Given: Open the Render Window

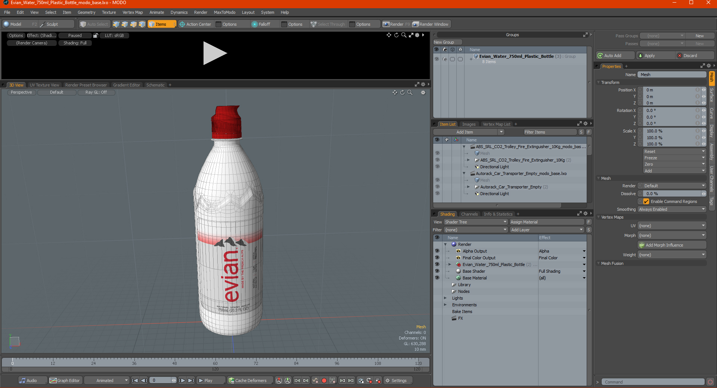Looking at the screenshot, I should [x=431, y=24].
